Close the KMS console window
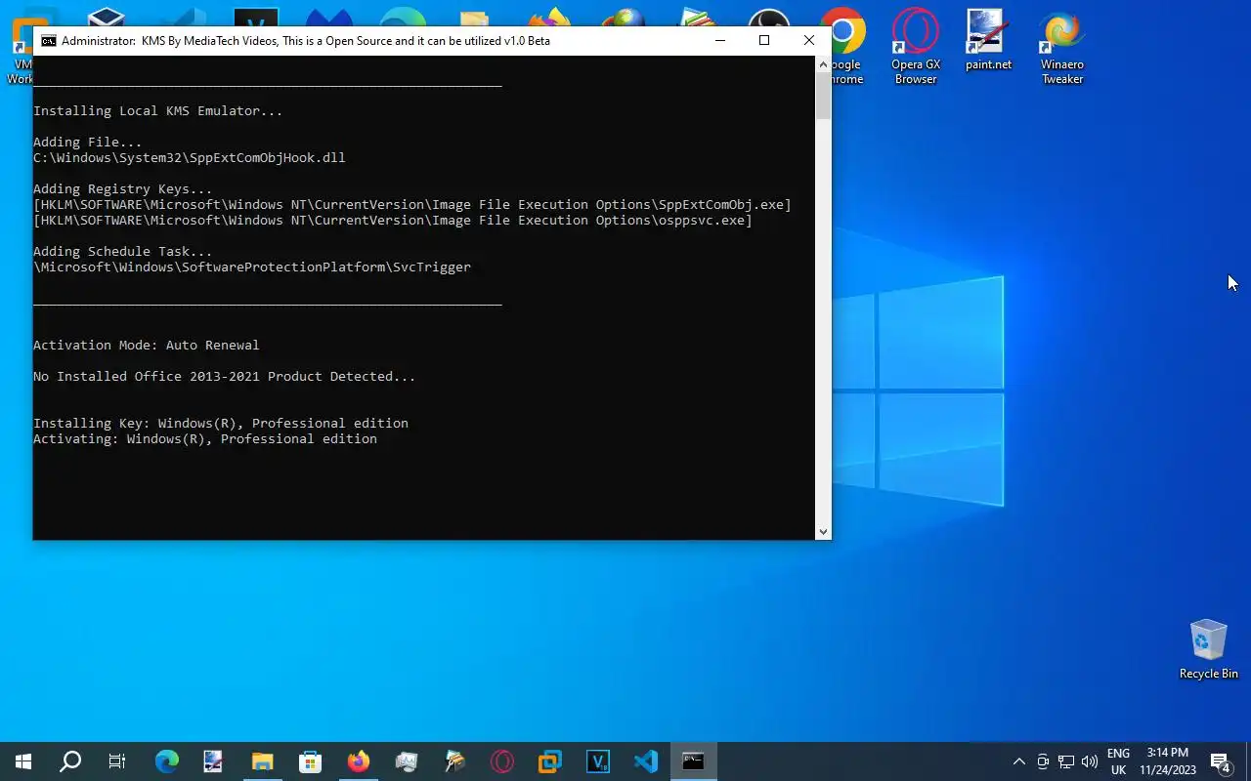 pos(809,41)
